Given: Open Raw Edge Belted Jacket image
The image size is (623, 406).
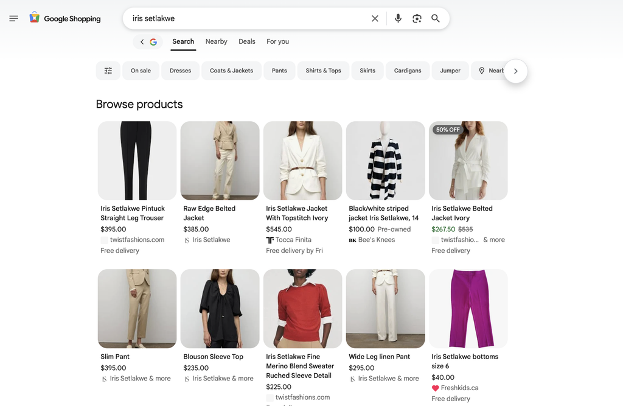Looking at the screenshot, I should tap(220, 161).
